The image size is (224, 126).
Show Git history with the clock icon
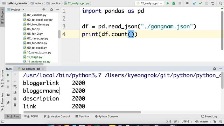coord(206,3)
